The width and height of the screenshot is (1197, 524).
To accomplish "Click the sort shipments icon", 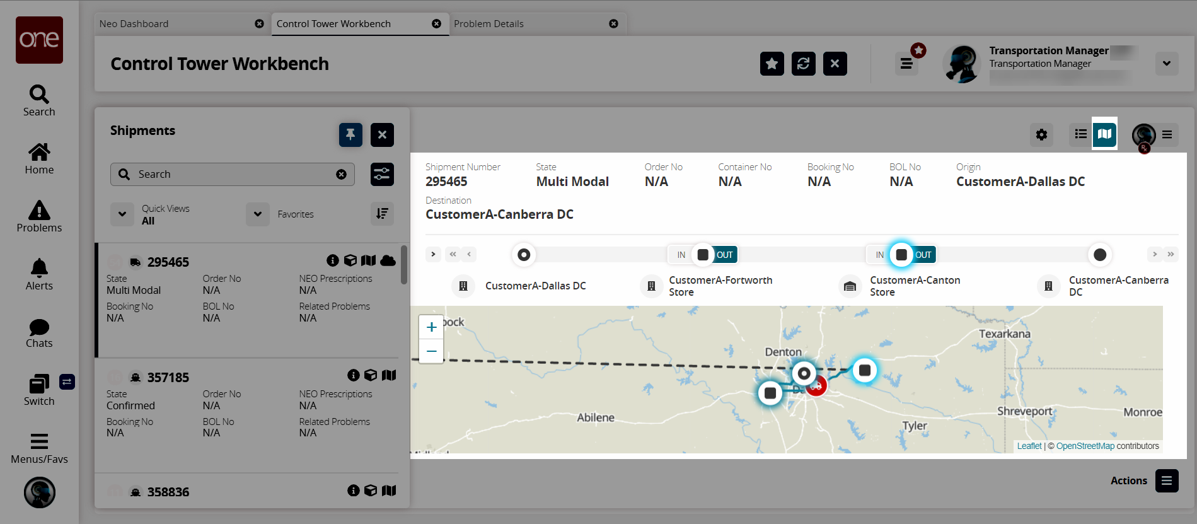I will click(x=382, y=214).
